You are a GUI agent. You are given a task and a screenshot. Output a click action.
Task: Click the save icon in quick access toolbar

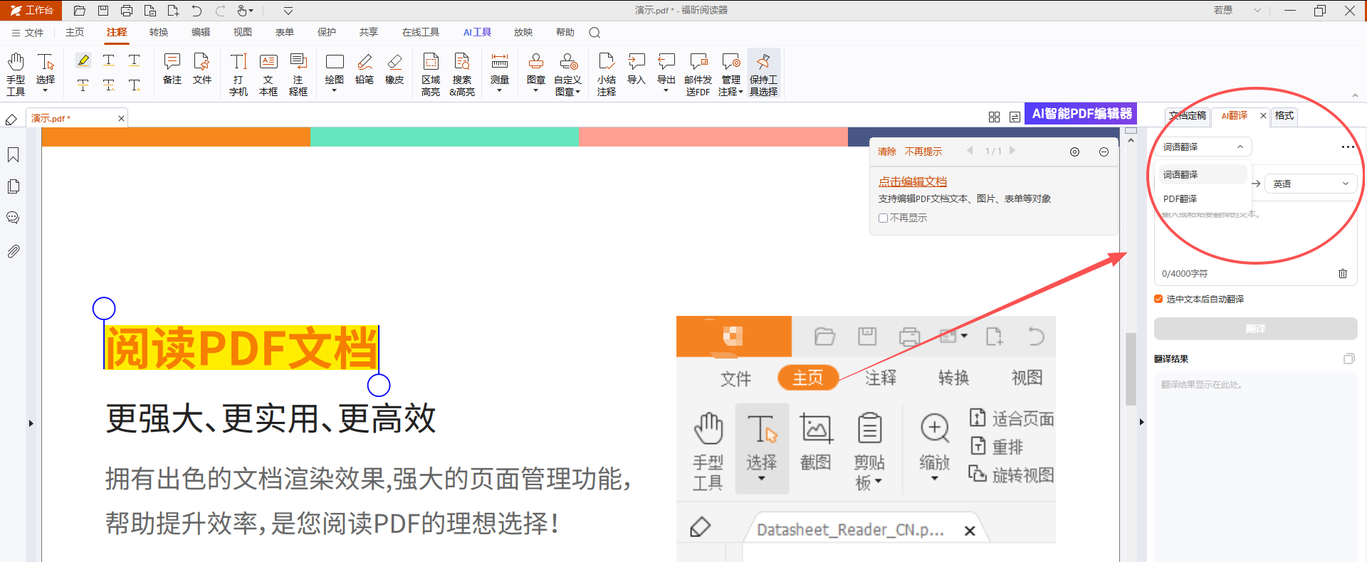103,11
